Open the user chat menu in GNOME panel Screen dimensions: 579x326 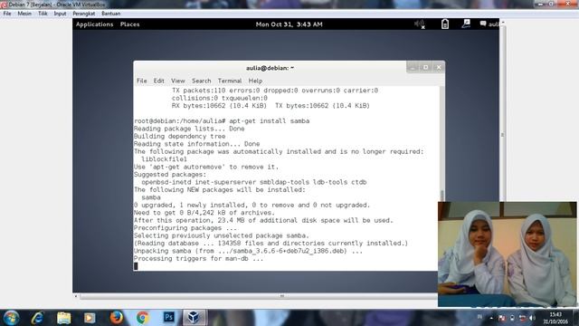489,24
